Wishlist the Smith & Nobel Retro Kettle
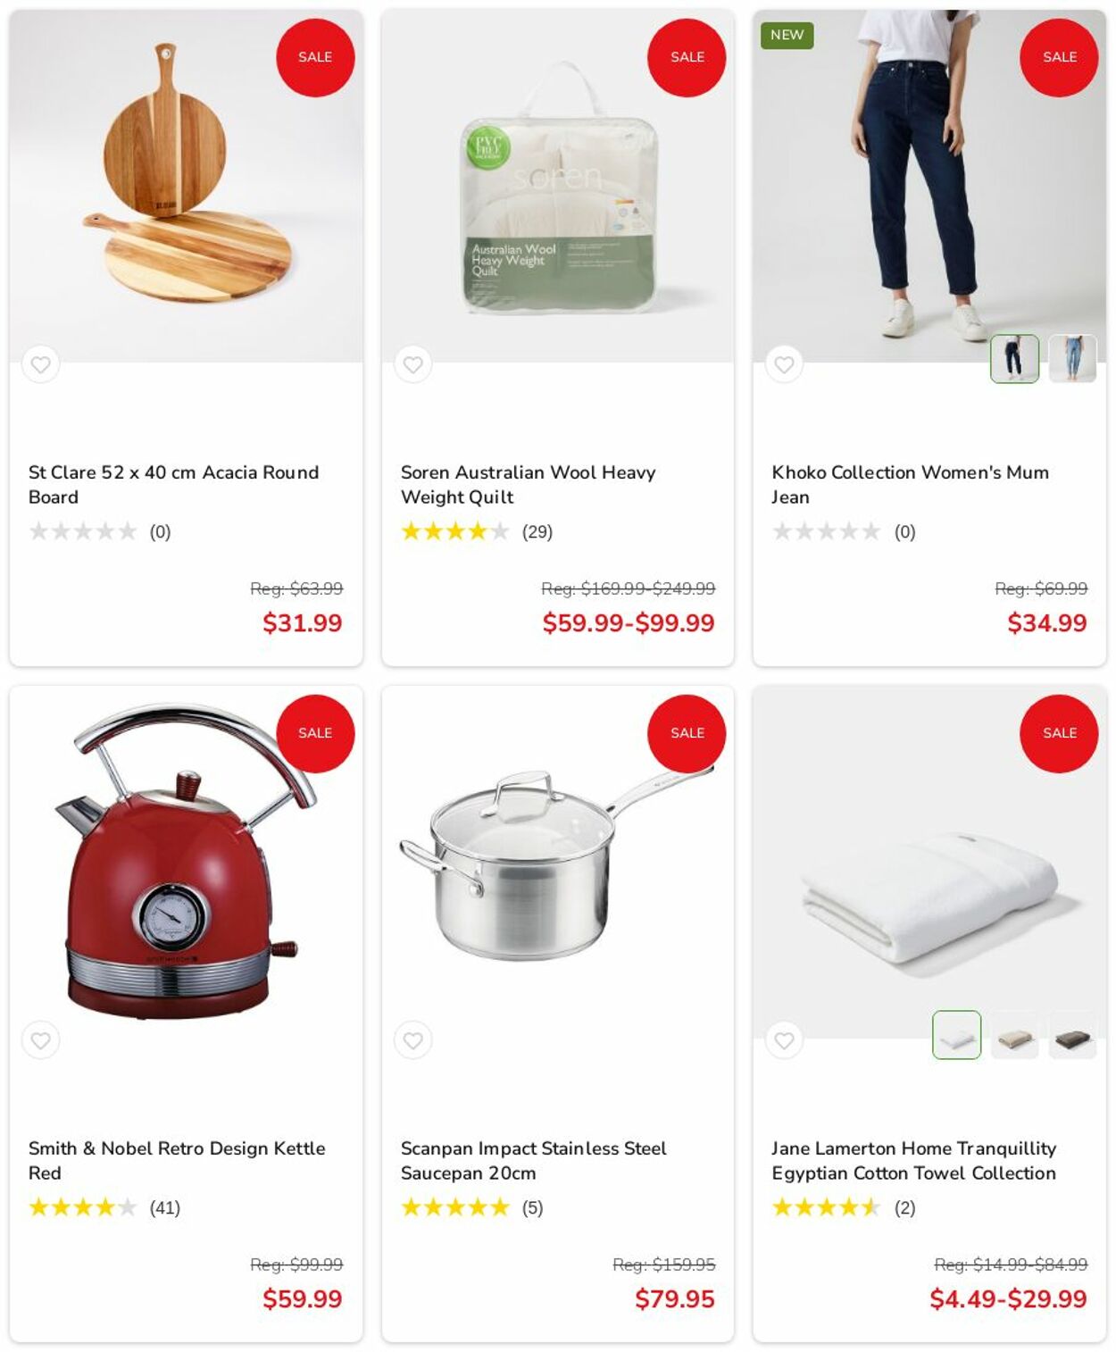Viewport: 1116px width, 1352px height. 40,1040
